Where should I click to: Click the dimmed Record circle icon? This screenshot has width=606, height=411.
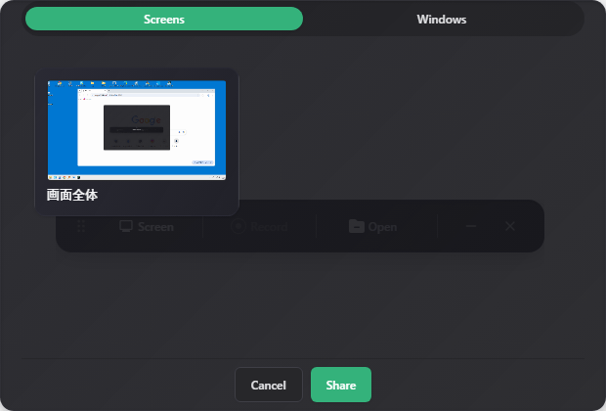pyautogui.click(x=238, y=226)
